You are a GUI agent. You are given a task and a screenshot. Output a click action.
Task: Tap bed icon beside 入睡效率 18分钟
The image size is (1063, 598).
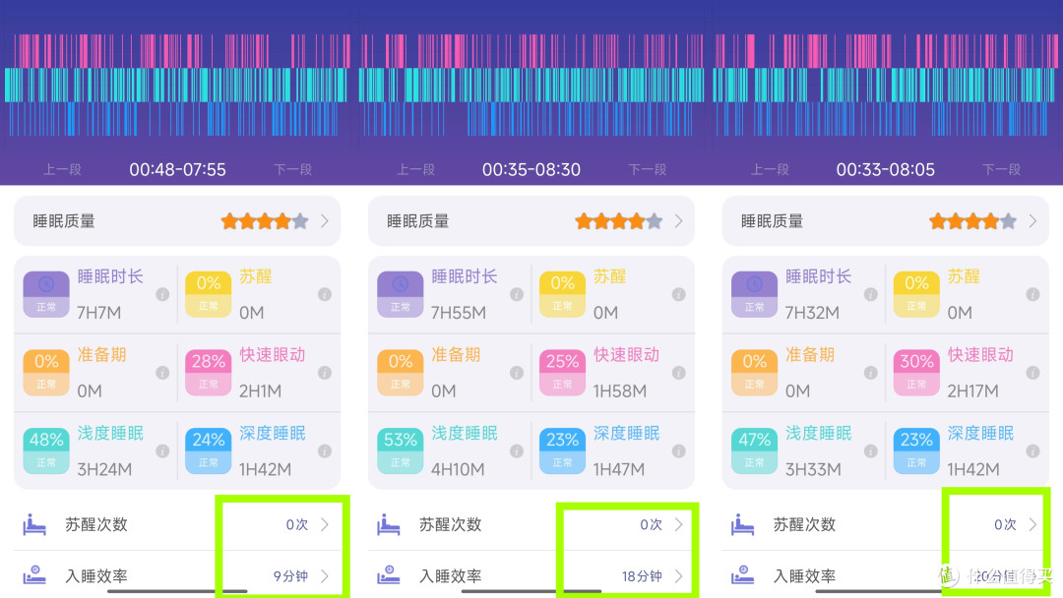[x=389, y=575]
